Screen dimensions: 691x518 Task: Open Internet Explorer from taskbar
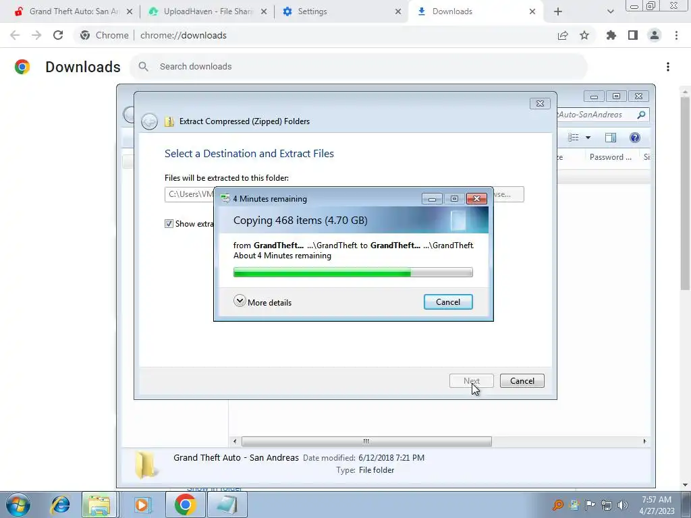[x=60, y=505]
